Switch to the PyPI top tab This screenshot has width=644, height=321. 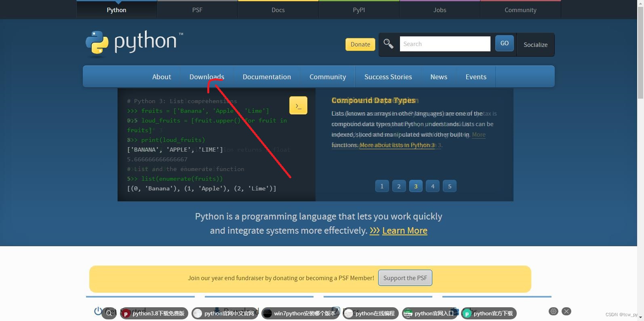coord(359,10)
